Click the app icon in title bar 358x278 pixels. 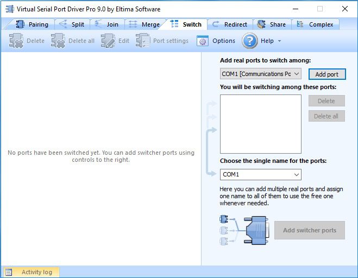click(x=10, y=9)
